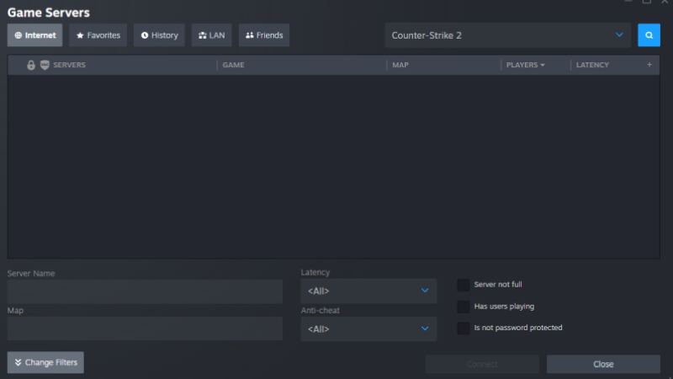Toggle Is not password protected checkbox
This screenshot has height=379, width=673.
[x=464, y=328]
